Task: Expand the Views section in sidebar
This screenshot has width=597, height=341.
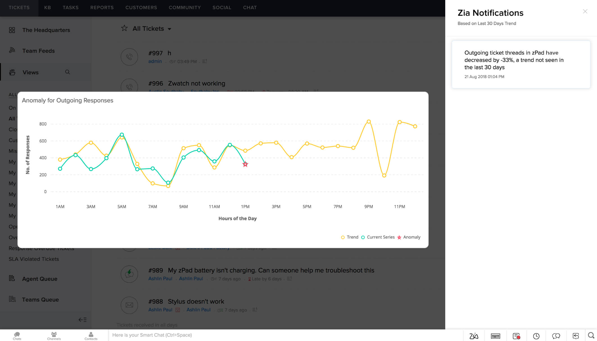Action: pos(31,72)
